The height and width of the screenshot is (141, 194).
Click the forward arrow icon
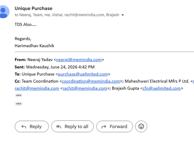click(104, 127)
